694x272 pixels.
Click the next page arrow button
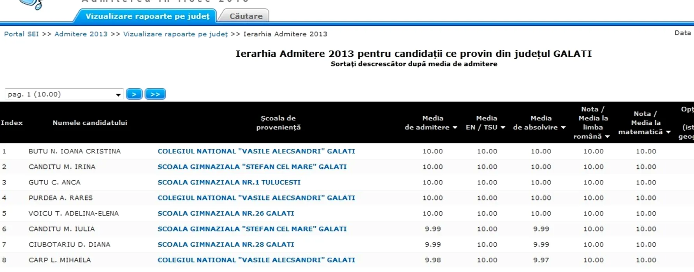click(134, 94)
